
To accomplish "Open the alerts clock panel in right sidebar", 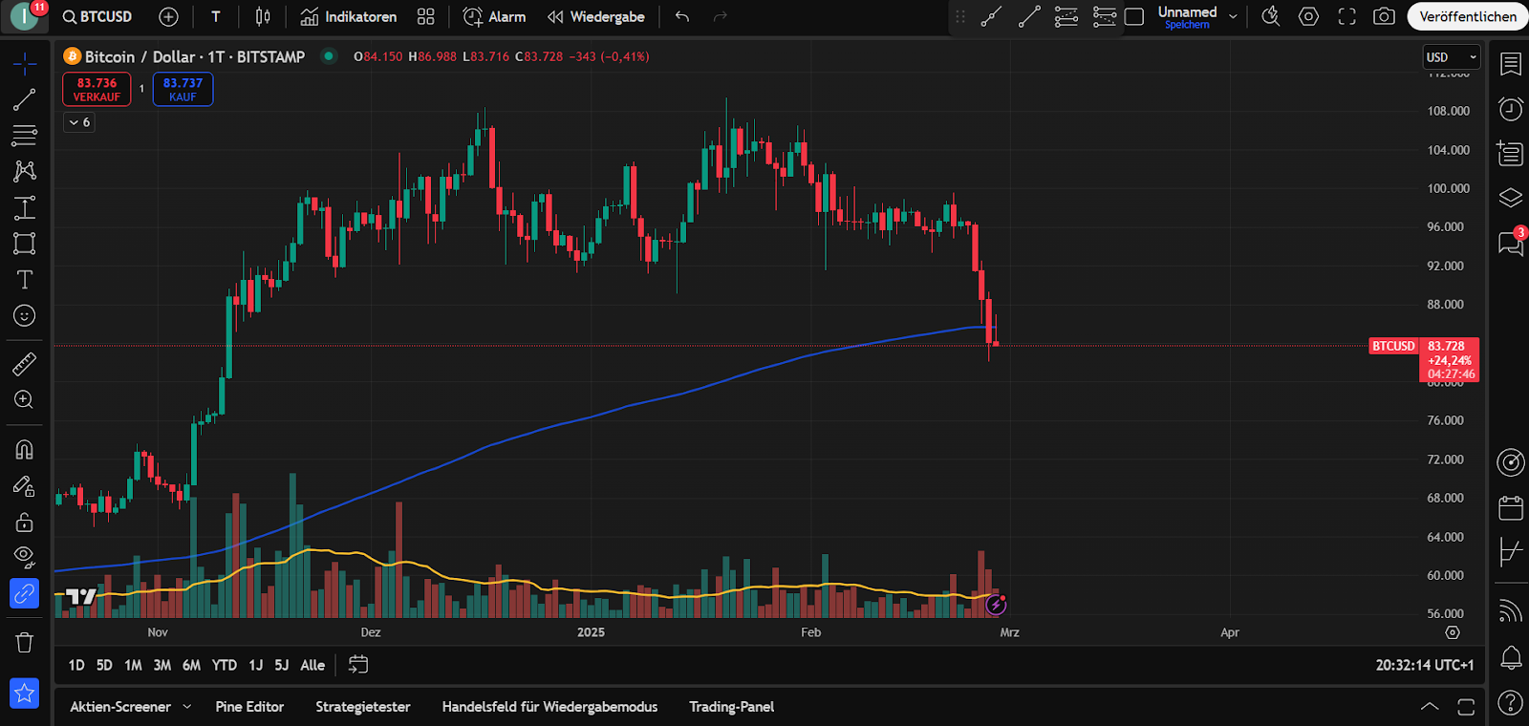I will tap(1511, 108).
